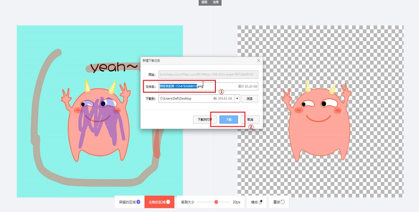Click the cutout result preview on right
This screenshot has width=419, height=212.
[x=321, y=111]
